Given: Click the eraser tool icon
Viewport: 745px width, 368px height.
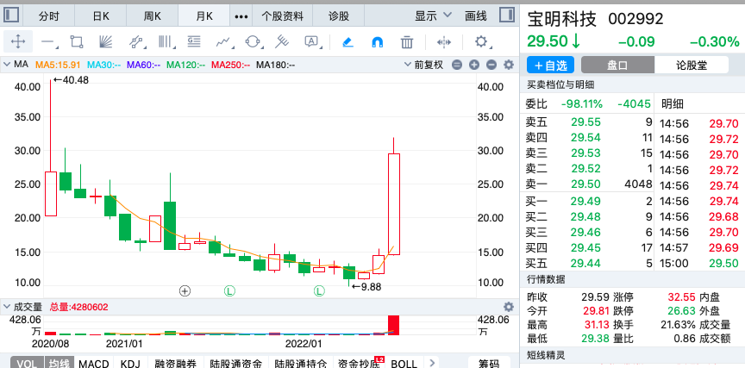Looking at the screenshot, I should (347, 41).
